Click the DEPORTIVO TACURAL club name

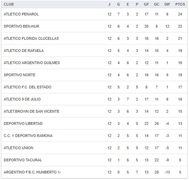(x=22, y=160)
